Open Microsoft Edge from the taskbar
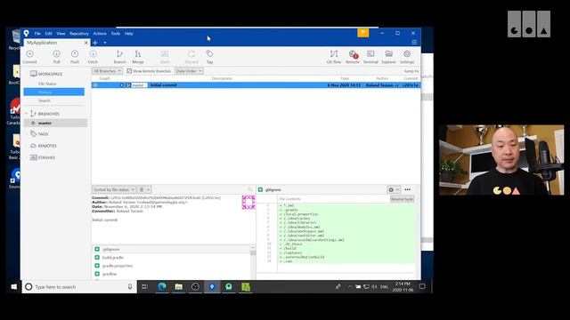Screen dimensions: 570x320 pyautogui.click(x=162, y=286)
